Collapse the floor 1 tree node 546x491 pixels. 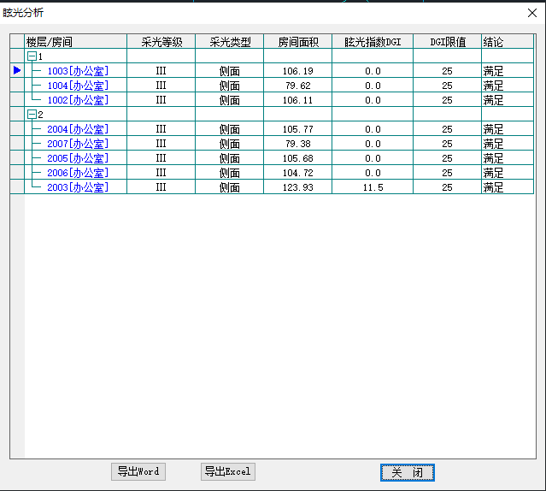pyautogui.click(x=32, y=56)
